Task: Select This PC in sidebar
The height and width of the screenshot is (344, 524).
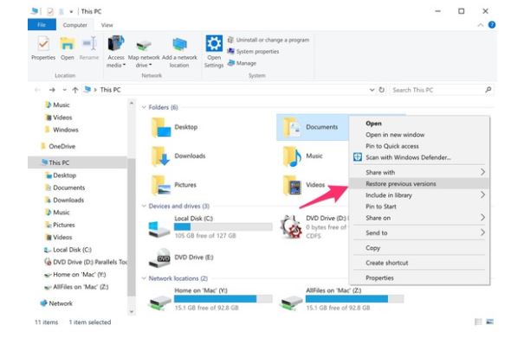Action: click(78, 162)
